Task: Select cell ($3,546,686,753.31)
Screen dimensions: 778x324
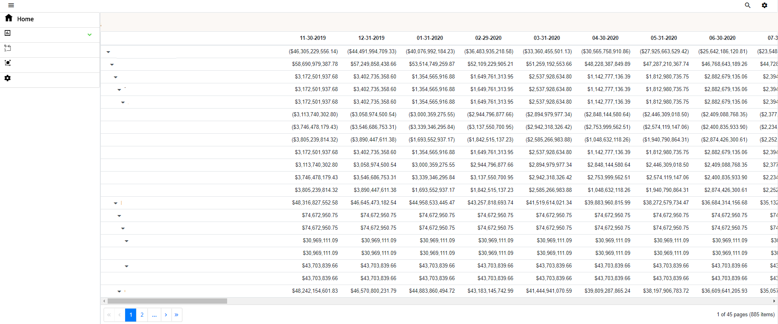Action: (x=373, y=127)
